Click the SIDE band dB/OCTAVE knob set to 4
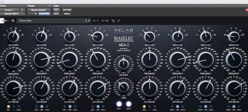The height and width of the screenshot is (112, 248). coord(149,37)
